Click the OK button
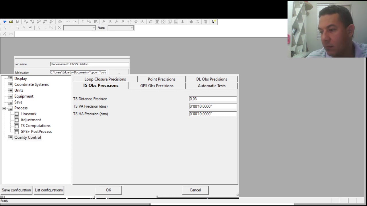The height and width of the screenshot is (206, 367). pyautogui.click(x=108, y=190)
